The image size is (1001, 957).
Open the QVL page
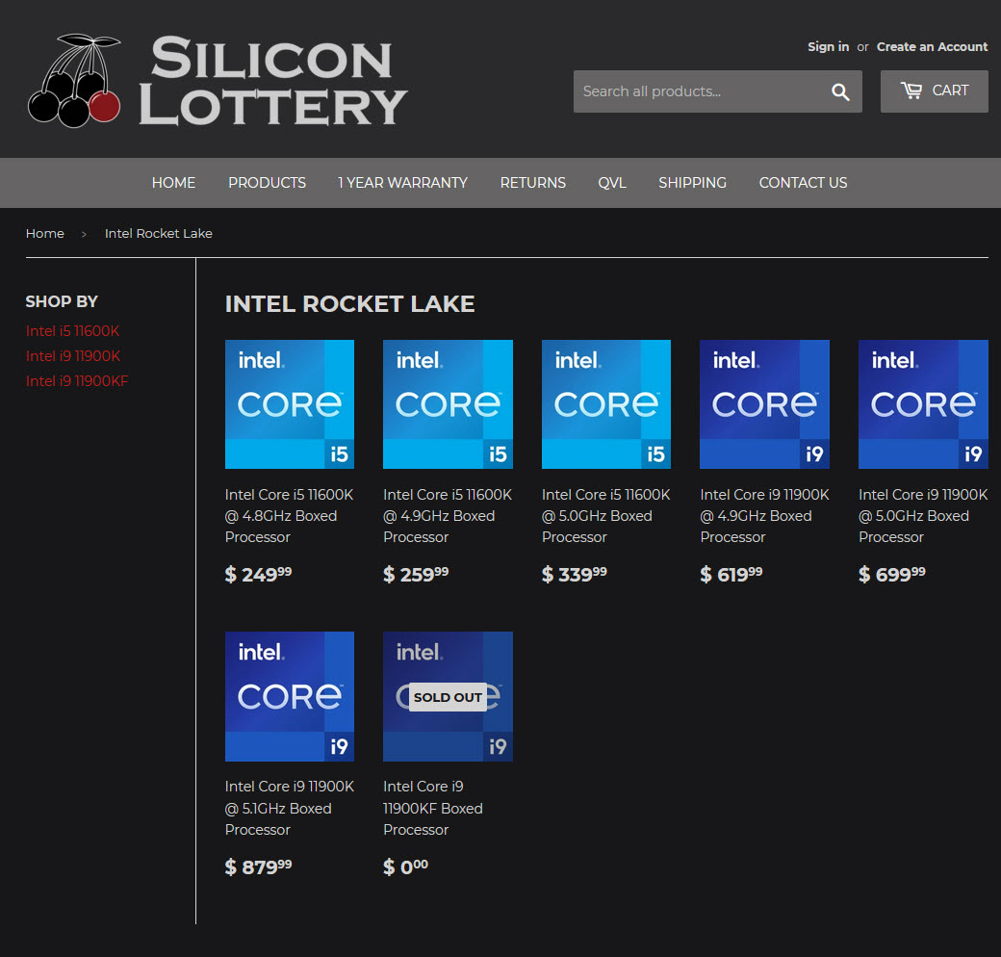tap(612, 182)
